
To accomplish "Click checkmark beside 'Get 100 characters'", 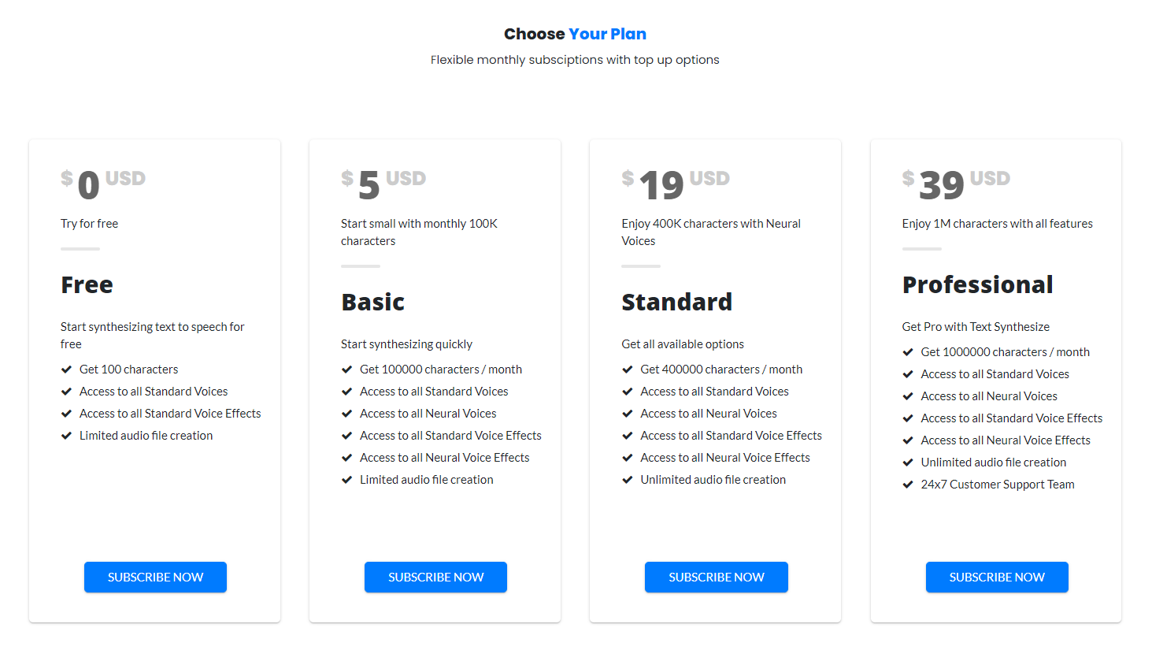I will click(67, 370).
